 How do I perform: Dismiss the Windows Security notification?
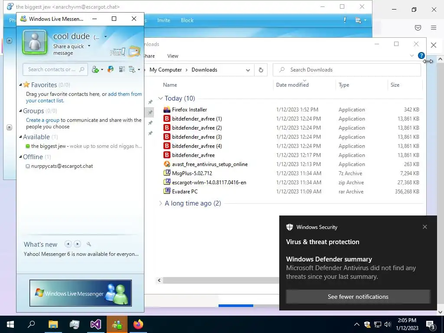click(x=425, y=227)
